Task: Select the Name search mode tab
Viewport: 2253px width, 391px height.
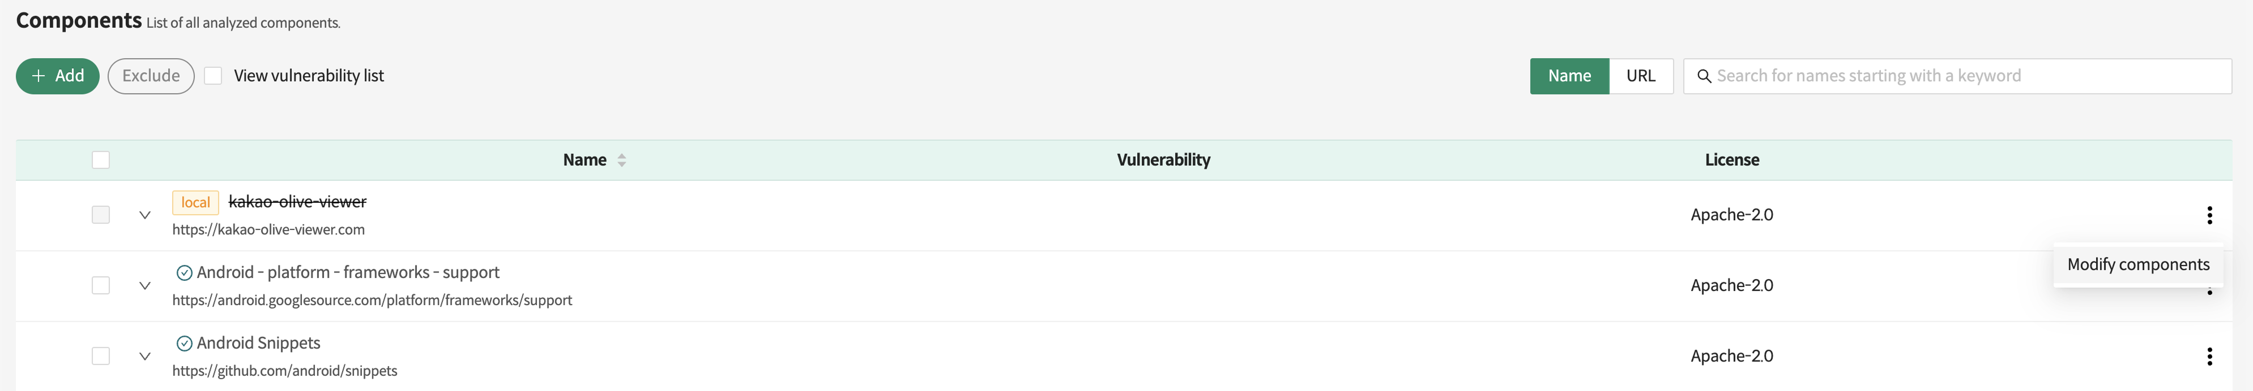Action: pyautogui.click(x=1569, y=76)
